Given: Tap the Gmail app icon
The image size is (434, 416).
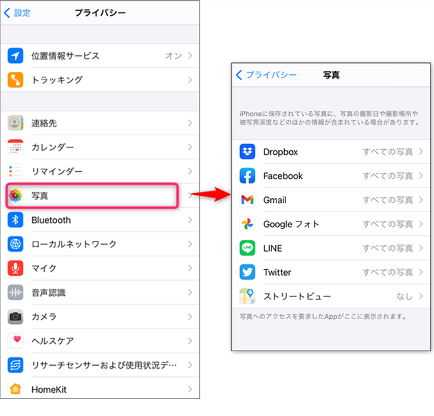Looking at the screenshot, I should 247,200.
